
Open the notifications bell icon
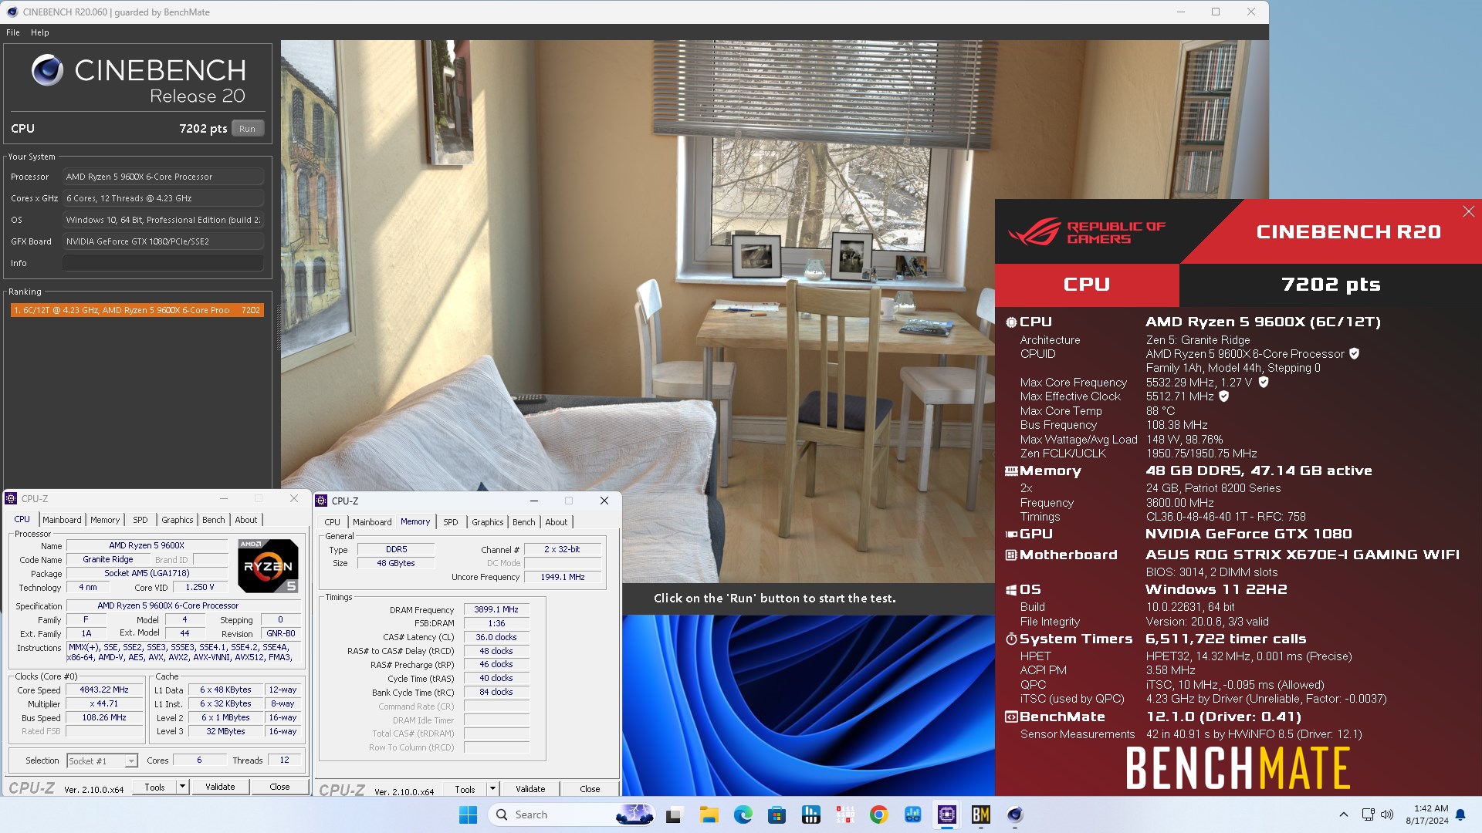(1460, 814)
